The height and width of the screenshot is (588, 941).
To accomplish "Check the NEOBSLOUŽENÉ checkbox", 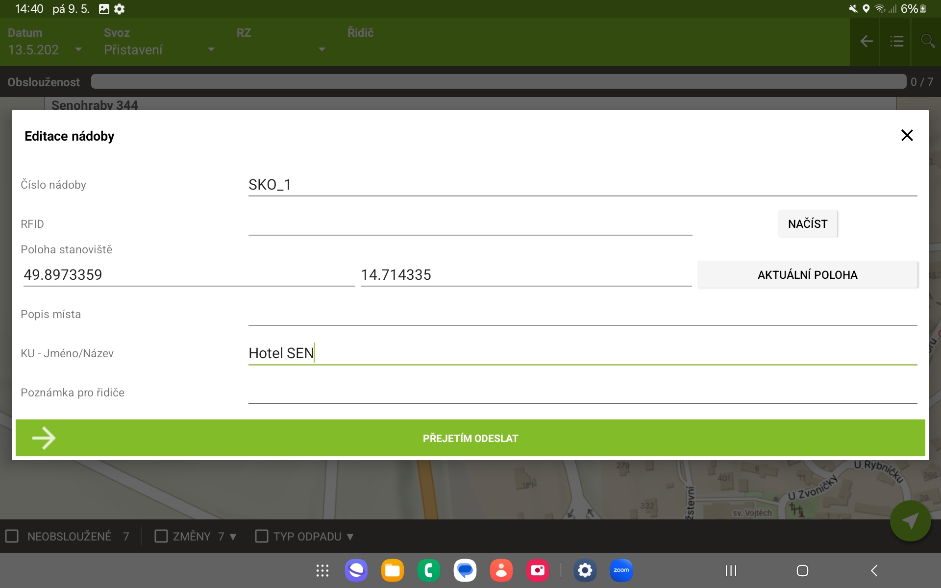I will (12, 536).
